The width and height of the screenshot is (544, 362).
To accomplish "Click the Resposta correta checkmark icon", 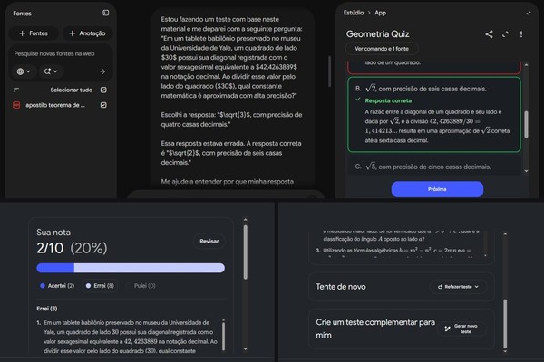I will 358,100.
